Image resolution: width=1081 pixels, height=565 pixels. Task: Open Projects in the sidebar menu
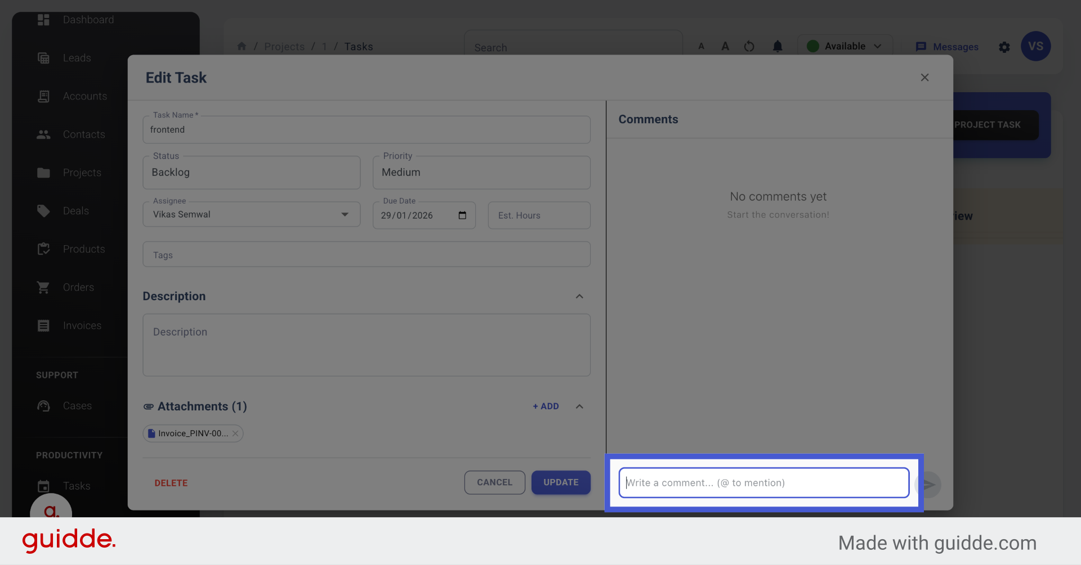coord(82,173)
